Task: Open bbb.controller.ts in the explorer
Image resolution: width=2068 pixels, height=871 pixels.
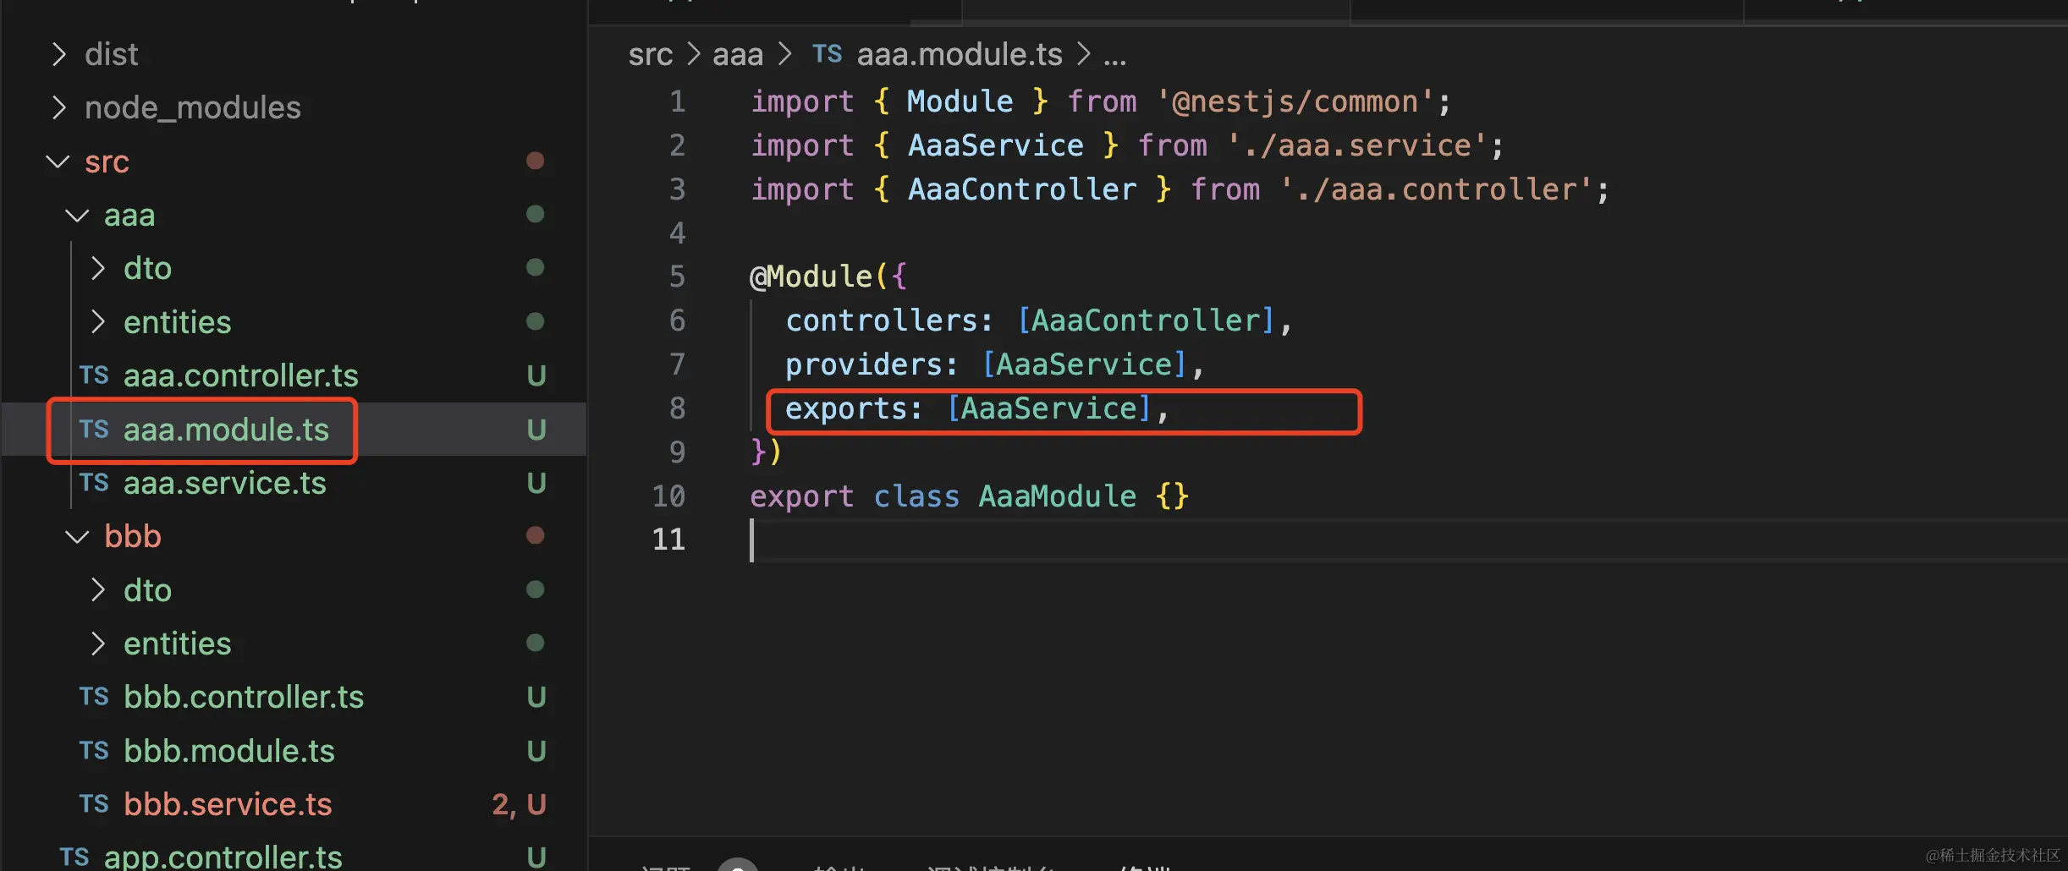Action: pos(244,697)
